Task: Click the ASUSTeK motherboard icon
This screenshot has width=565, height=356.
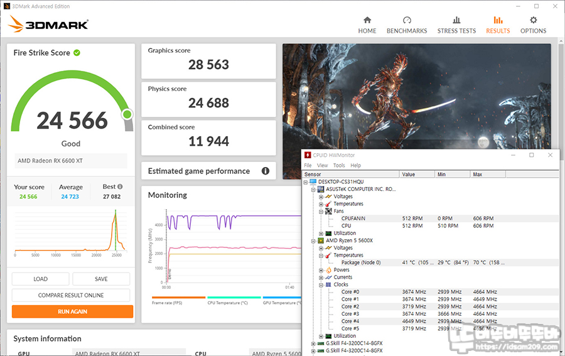Action: [x=320, y=189]
